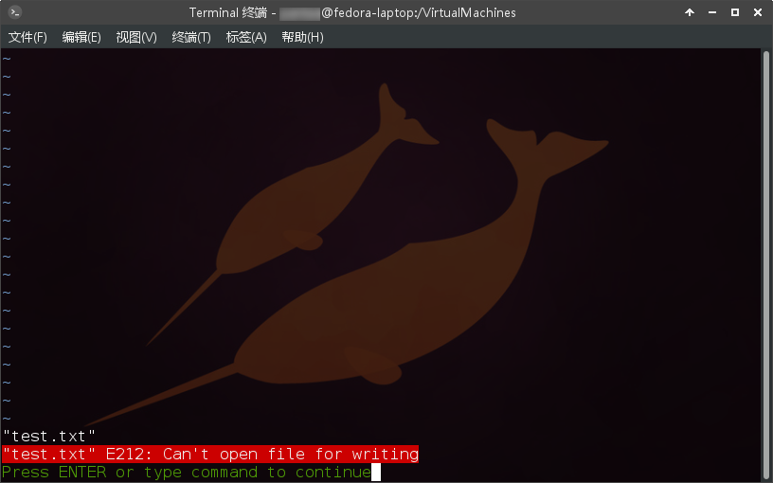Click the green Press ENTER prompt text
The image size is (773, 483).
pos(186,472)
